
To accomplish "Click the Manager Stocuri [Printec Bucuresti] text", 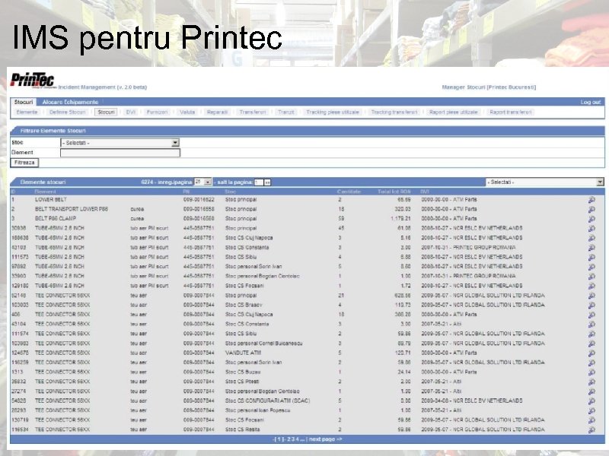I will [489, 87].
